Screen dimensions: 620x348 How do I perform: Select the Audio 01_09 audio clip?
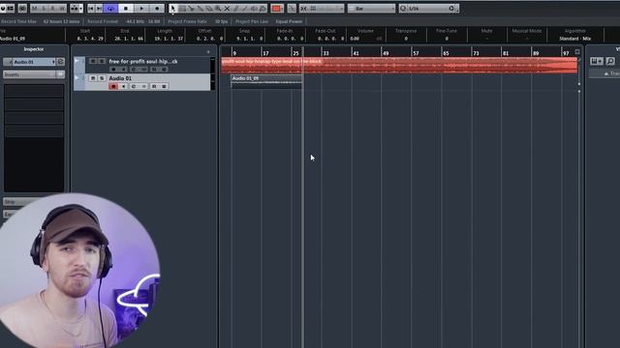267,81
